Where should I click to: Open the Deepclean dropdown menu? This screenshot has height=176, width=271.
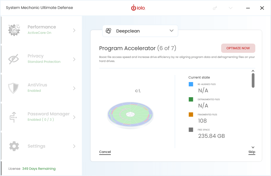pyautogui.click(x=171, y=31)
